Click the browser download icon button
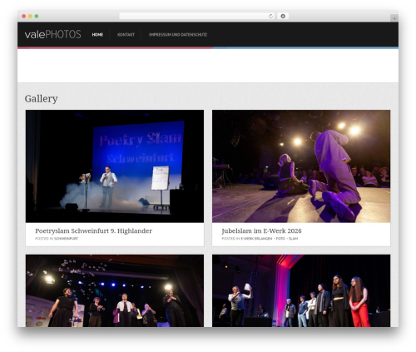Viewport: 416px width, 352px height. [283, 16]
